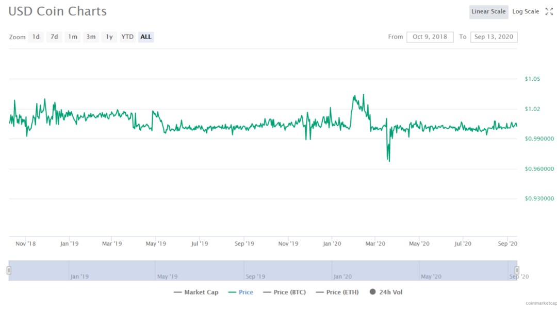557x312 pixels.
Task: Click the Sep '19 main axis label
Action: coord(244,244)
